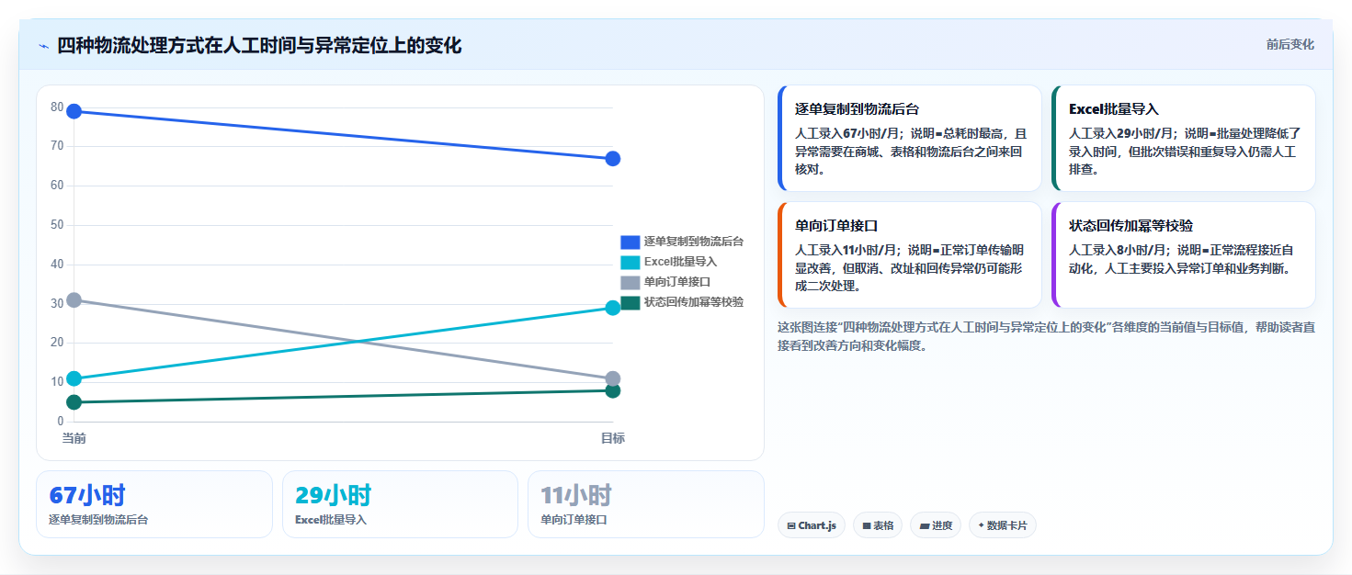The image size is (1352, 575).
Task: Select the cyan data point at 11 当前
Action: (74, 378)
